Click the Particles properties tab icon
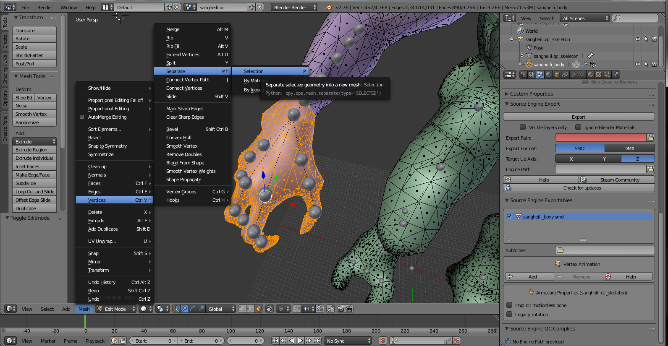The image size is (668, 346). pos(607,75)
